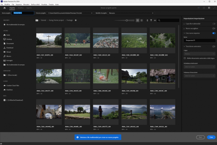Viewport: 217px width, 145px height.
Task: Click the Crea button
Action: 211,137
